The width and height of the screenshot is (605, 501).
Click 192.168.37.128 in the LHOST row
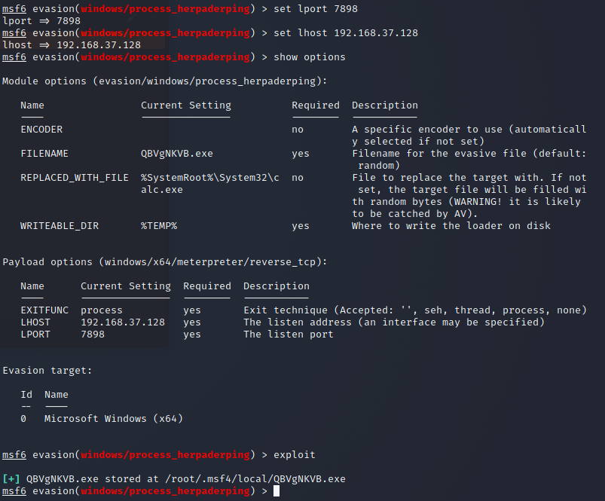123,322
